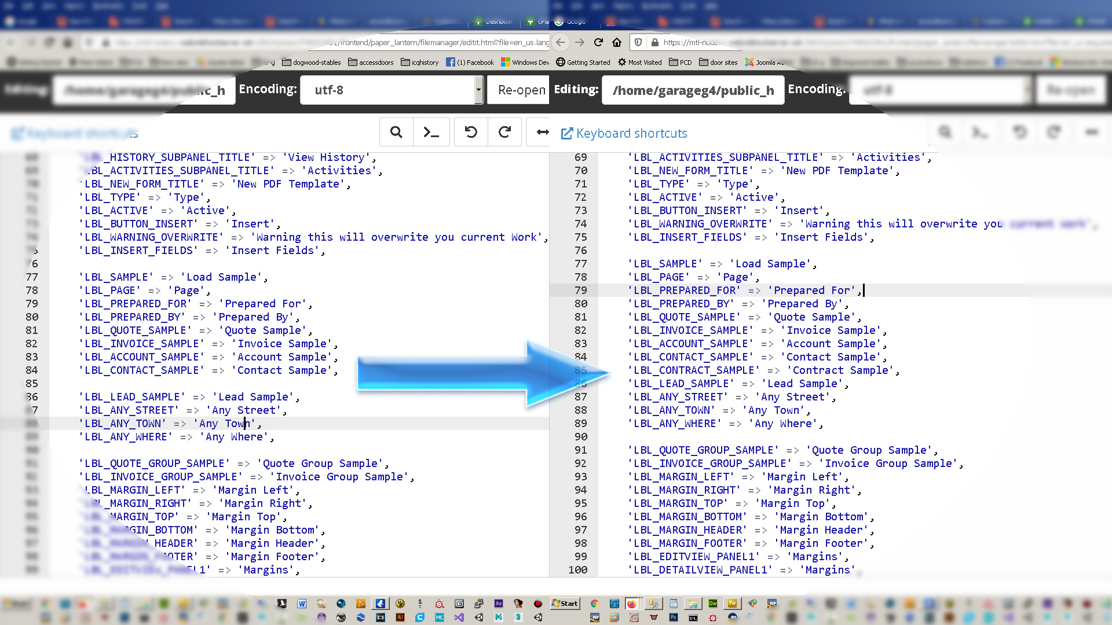
Task: Click the padlock site security icon
Action: 654,42
